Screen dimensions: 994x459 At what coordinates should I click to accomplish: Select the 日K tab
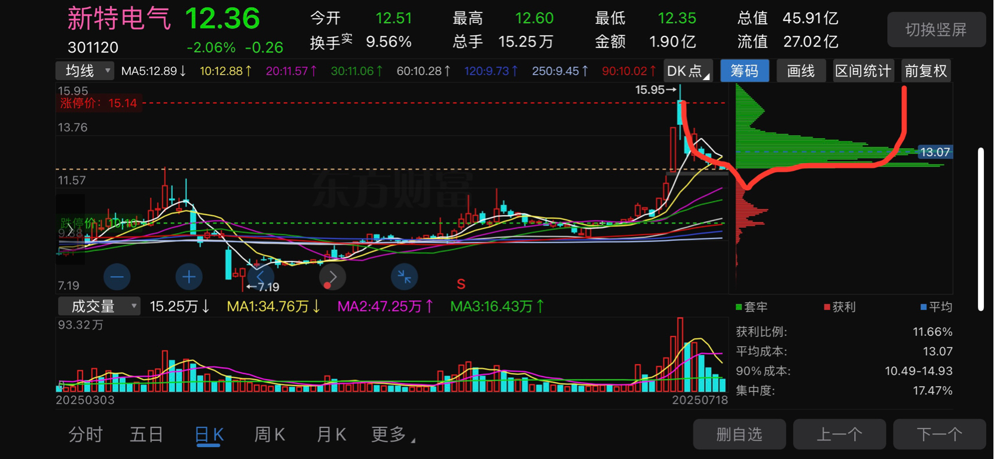209,434
